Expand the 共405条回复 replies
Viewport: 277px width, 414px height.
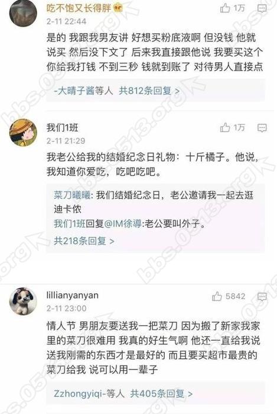[x=161, y=394]
